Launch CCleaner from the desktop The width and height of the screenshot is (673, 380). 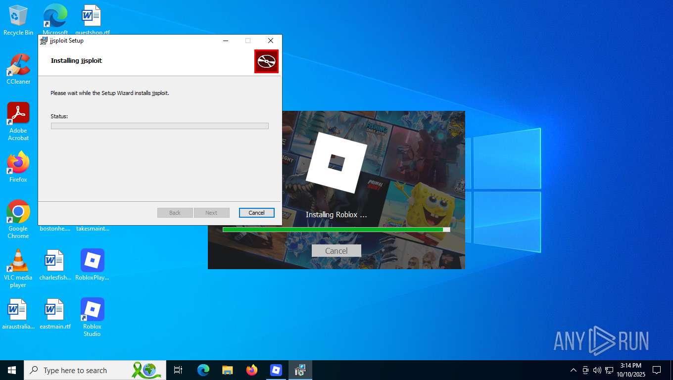18,69
